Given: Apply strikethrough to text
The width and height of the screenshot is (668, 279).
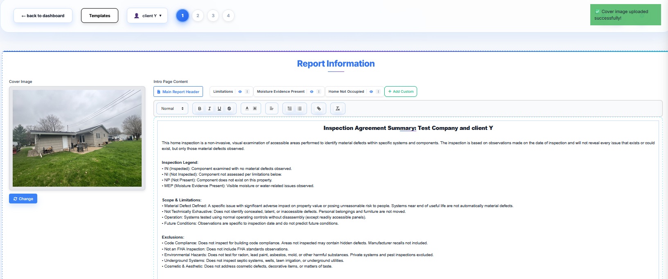Looking at the screenshot, I should (229, 109).
